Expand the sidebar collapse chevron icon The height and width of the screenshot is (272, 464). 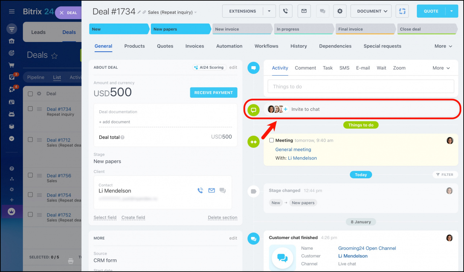12,139
